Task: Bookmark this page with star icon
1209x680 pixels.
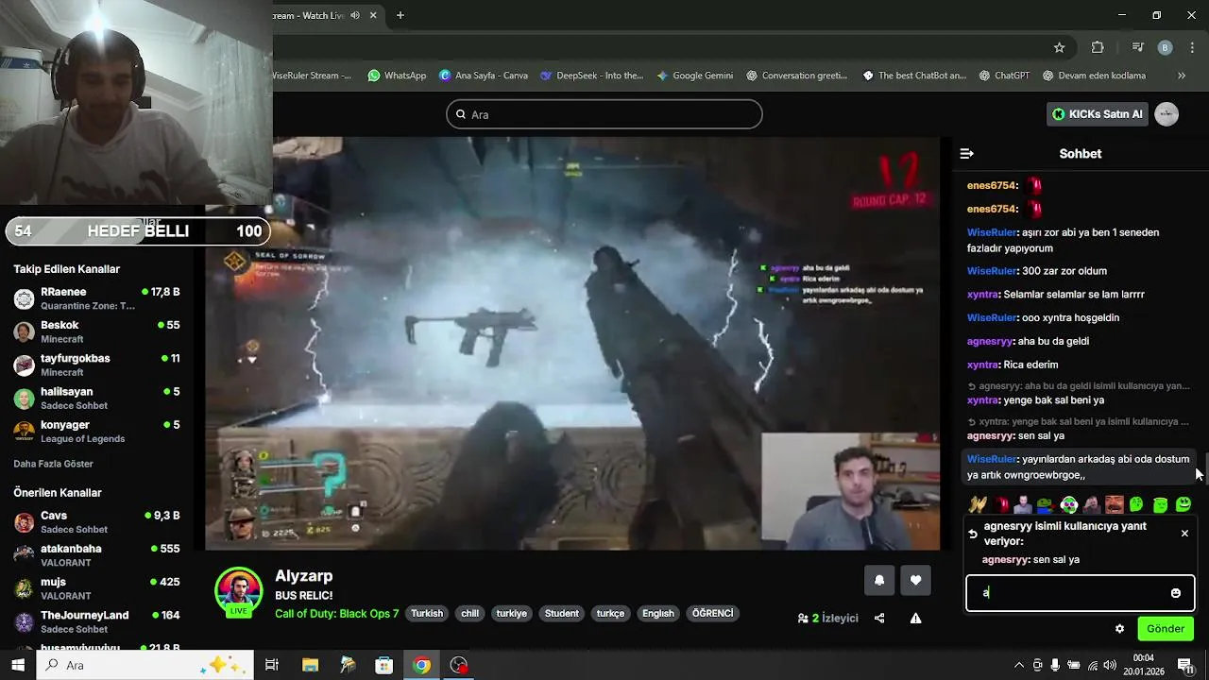Action: tap(1060, 47)
